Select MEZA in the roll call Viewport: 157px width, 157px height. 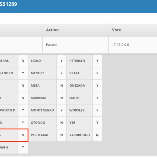42,86
